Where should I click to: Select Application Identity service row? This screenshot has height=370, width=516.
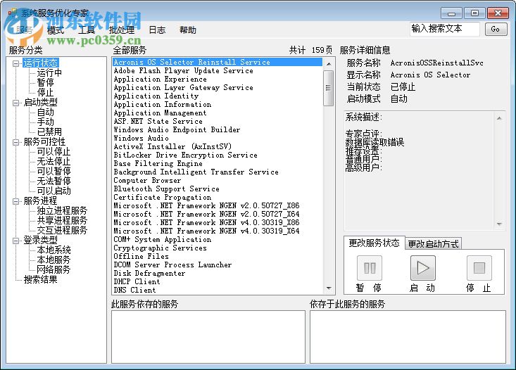click(218, 96)
